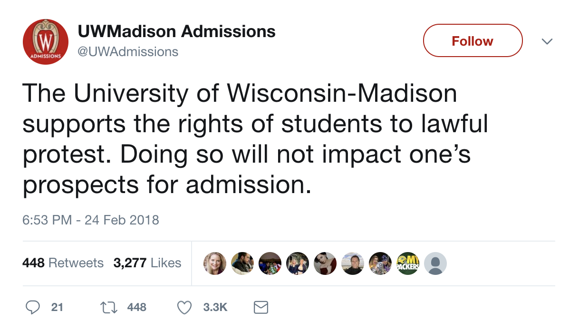The height and width of the screenshot is (331, 579).
Task: Expand the chevron menu beside Follow
Action: pyautogui.click(x=548, y=42)
